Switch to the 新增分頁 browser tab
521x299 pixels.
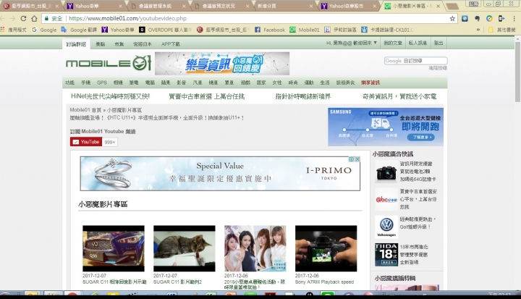pos(285,6)
